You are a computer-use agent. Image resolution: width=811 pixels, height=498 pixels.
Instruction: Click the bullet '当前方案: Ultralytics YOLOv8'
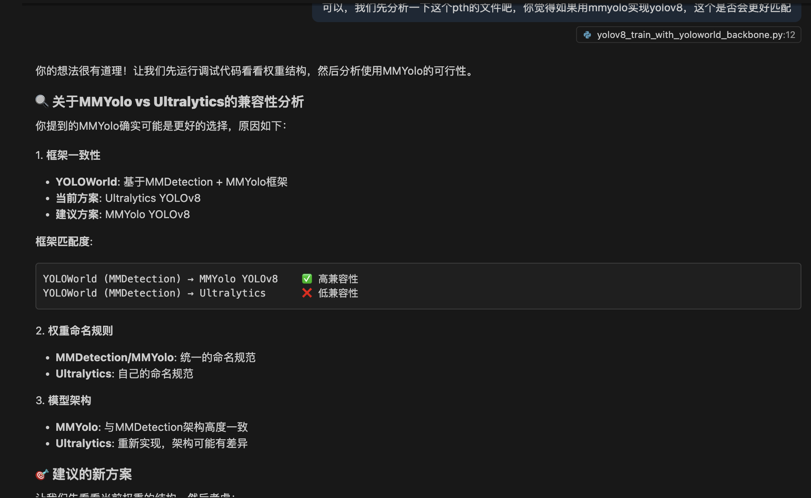coord(128,198)
